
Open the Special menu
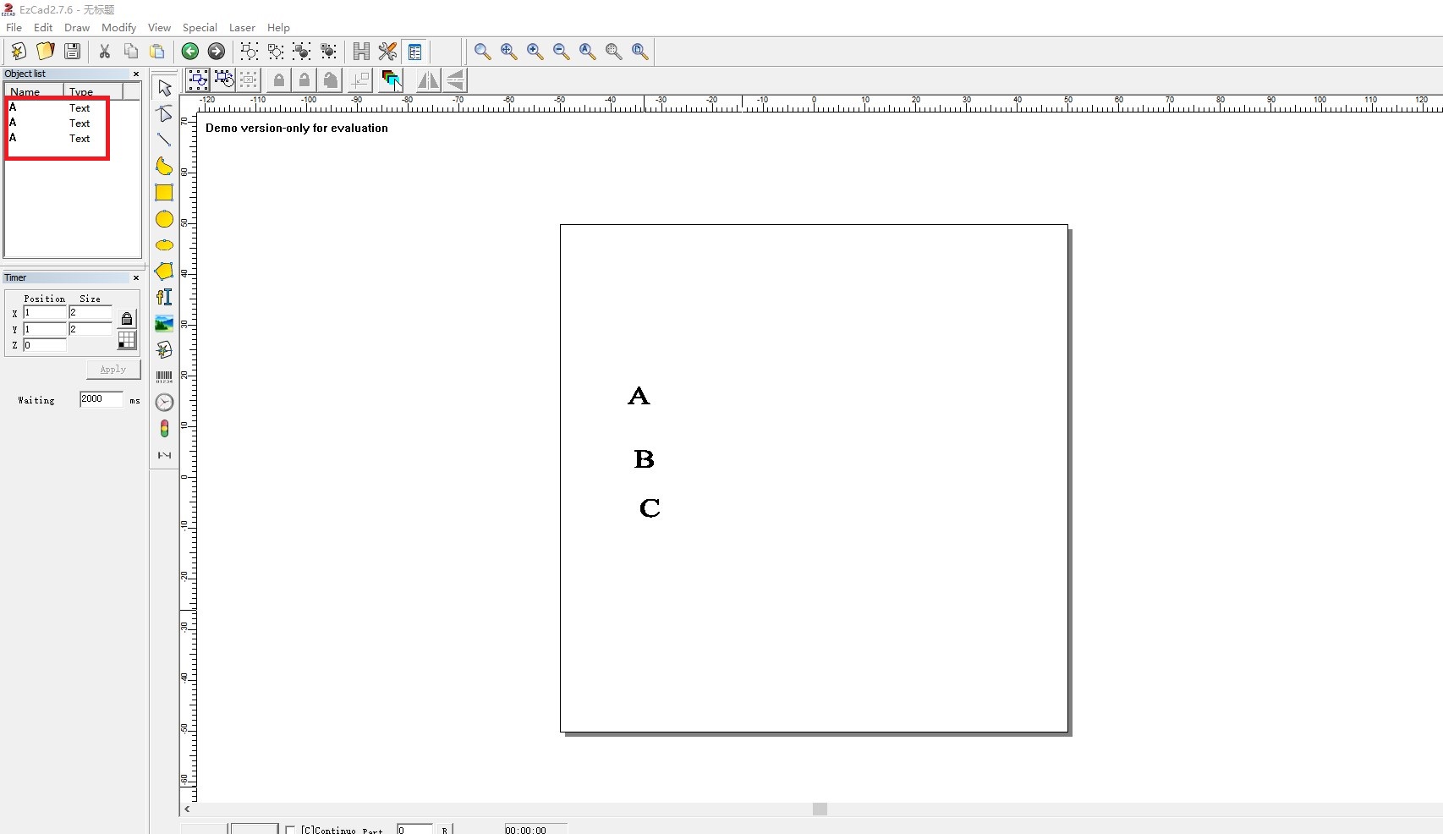200,27
